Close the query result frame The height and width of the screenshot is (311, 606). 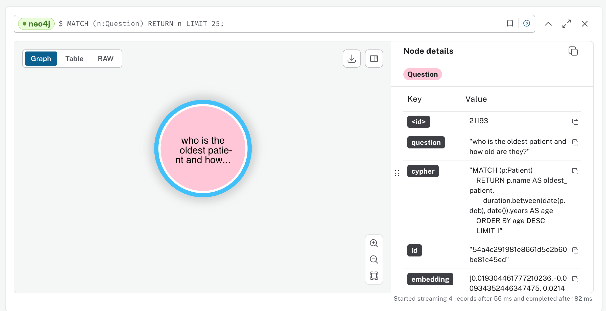[x=585, y=24]
